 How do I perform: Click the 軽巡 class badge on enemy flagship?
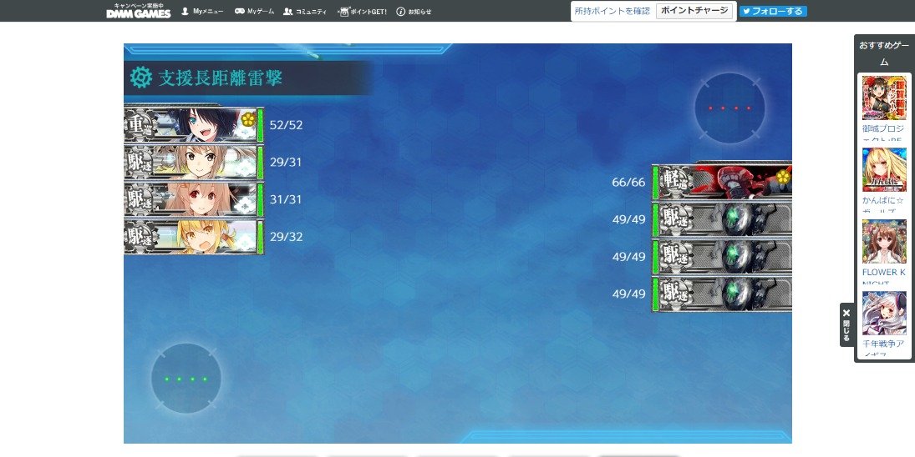(x=676, y=183)
